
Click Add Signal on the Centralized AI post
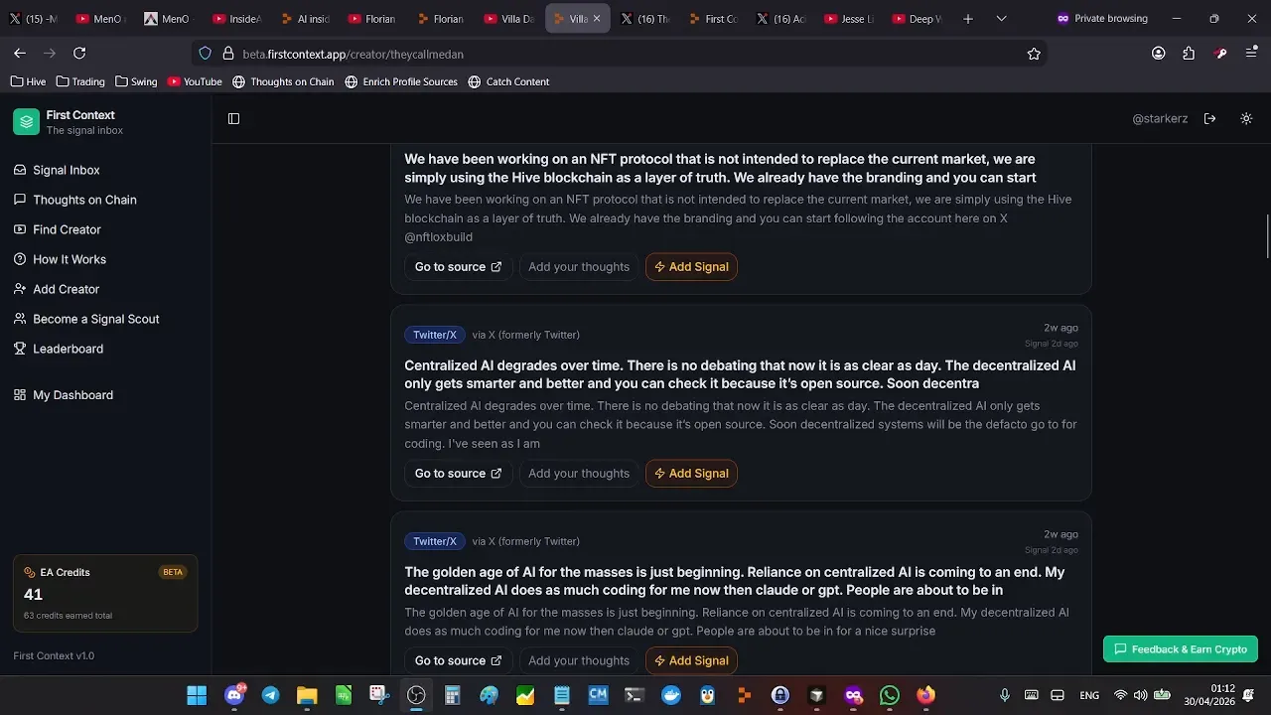pos(691,474)
